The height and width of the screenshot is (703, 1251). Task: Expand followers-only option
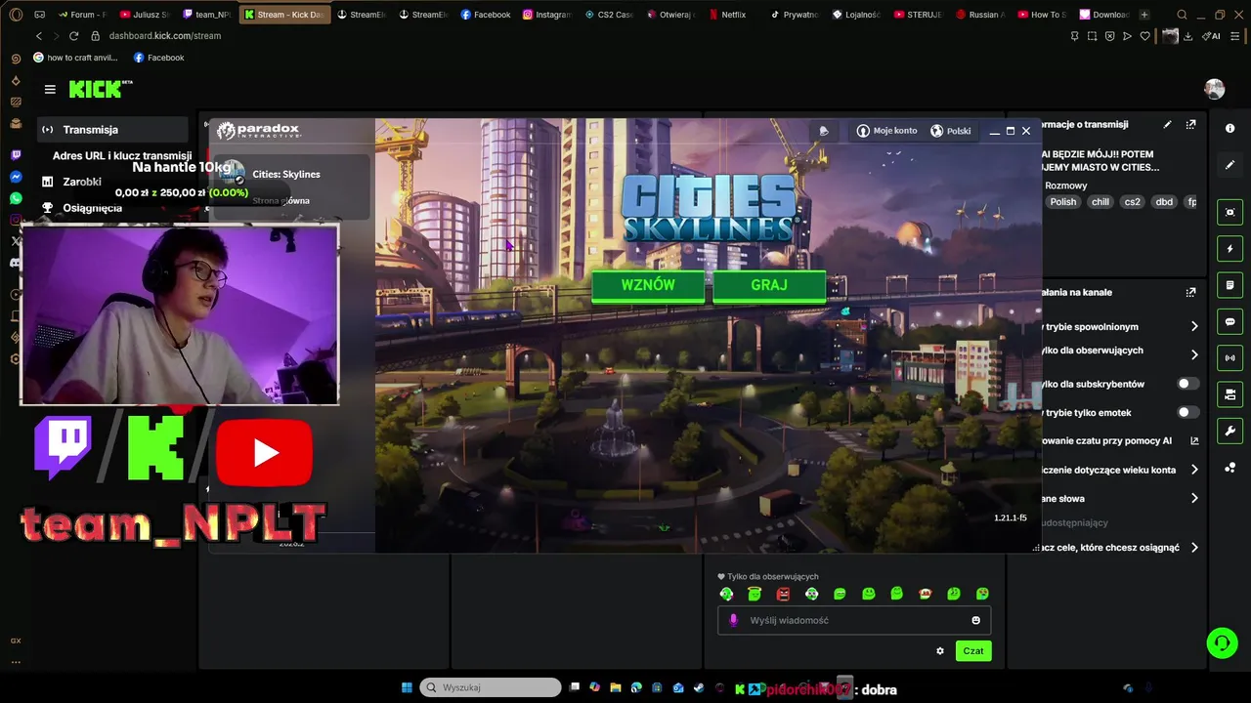coord(1194,354)
